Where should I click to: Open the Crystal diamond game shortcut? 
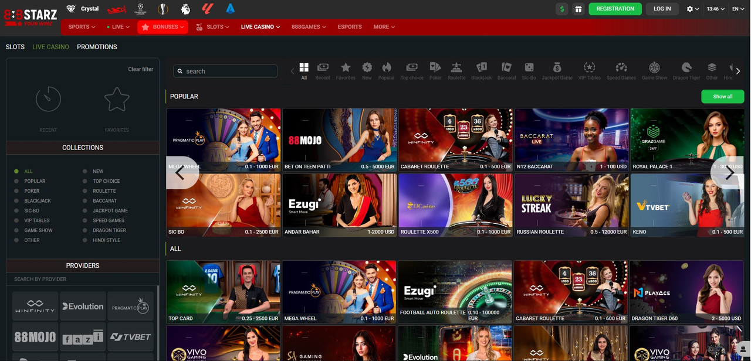tap(82, 9)
